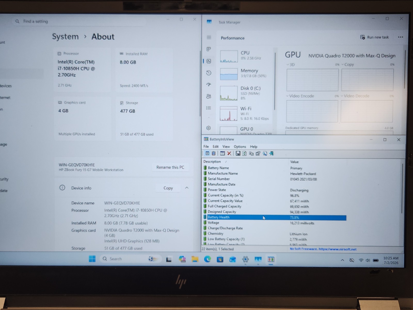Open Users icon in Task Manager sidebar

click(209, 96)
